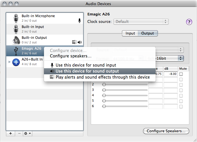Toggle mute checkbox for channel 2
197x142 pixels.
point(181,85)
